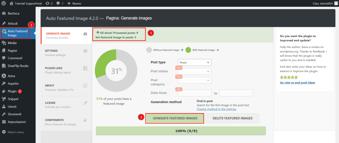Click the green With featured image swatch
This screenshot has height=143, width=339.
(188, 50)
